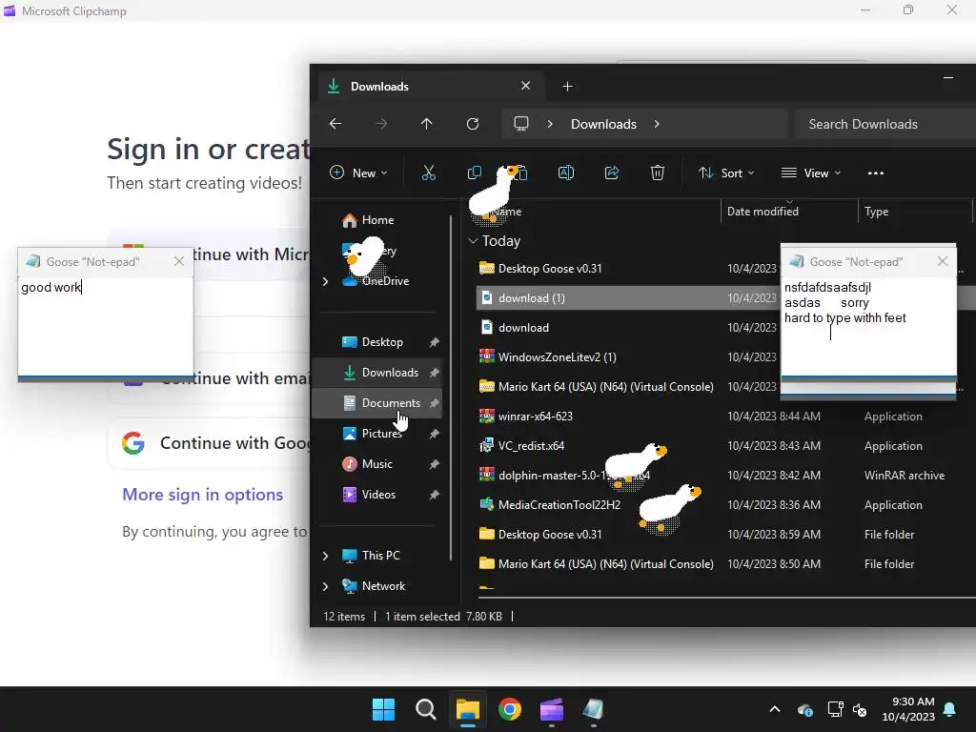Click the Copy icon in File Explorer toolbar
976x732 pixels.
pyautogui.click(x=475, y=173)
